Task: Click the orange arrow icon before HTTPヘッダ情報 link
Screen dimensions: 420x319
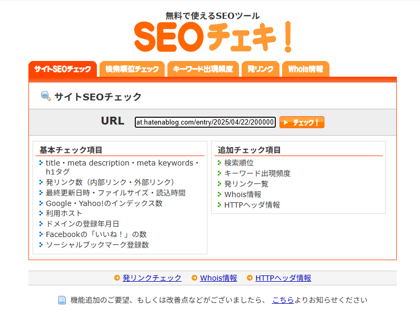Action: (x=249, y=278)
